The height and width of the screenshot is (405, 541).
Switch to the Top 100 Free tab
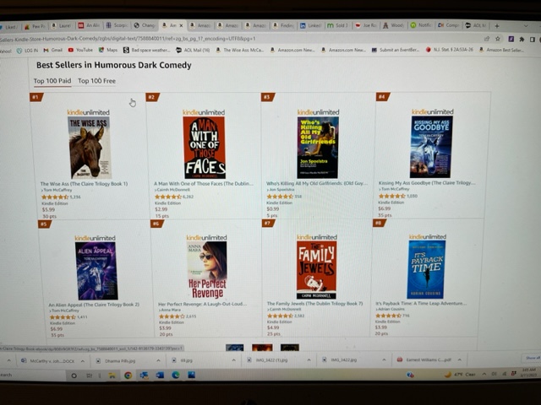pos(96,81)
